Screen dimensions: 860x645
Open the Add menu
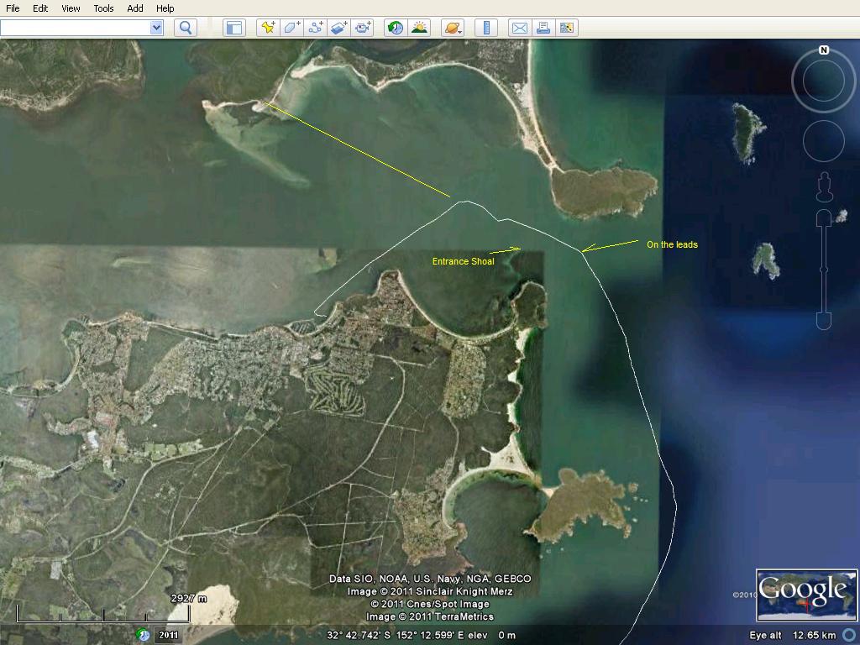[135, 8]
